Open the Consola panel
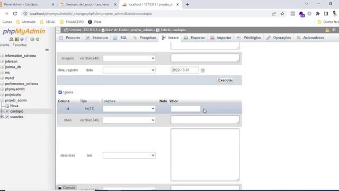The image size is (339, 191). 67,188
